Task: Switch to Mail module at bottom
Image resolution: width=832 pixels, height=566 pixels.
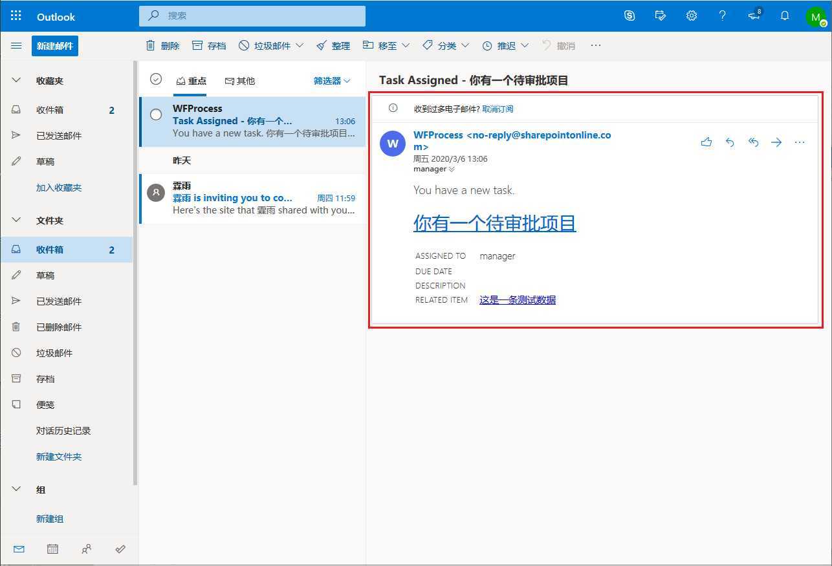Action: [x=19, y=549]
